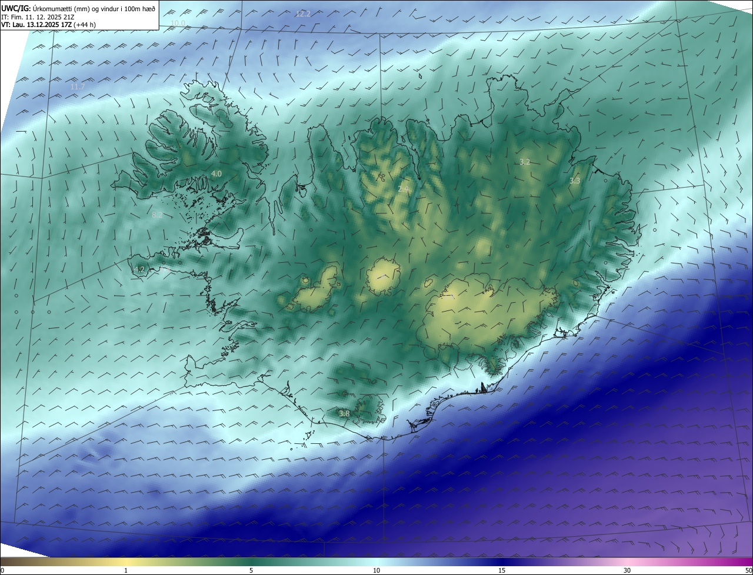This screenshot has width=753, height=575.
Task: Click the 3.3 value label in east Iceland
Action: (575, 181)
